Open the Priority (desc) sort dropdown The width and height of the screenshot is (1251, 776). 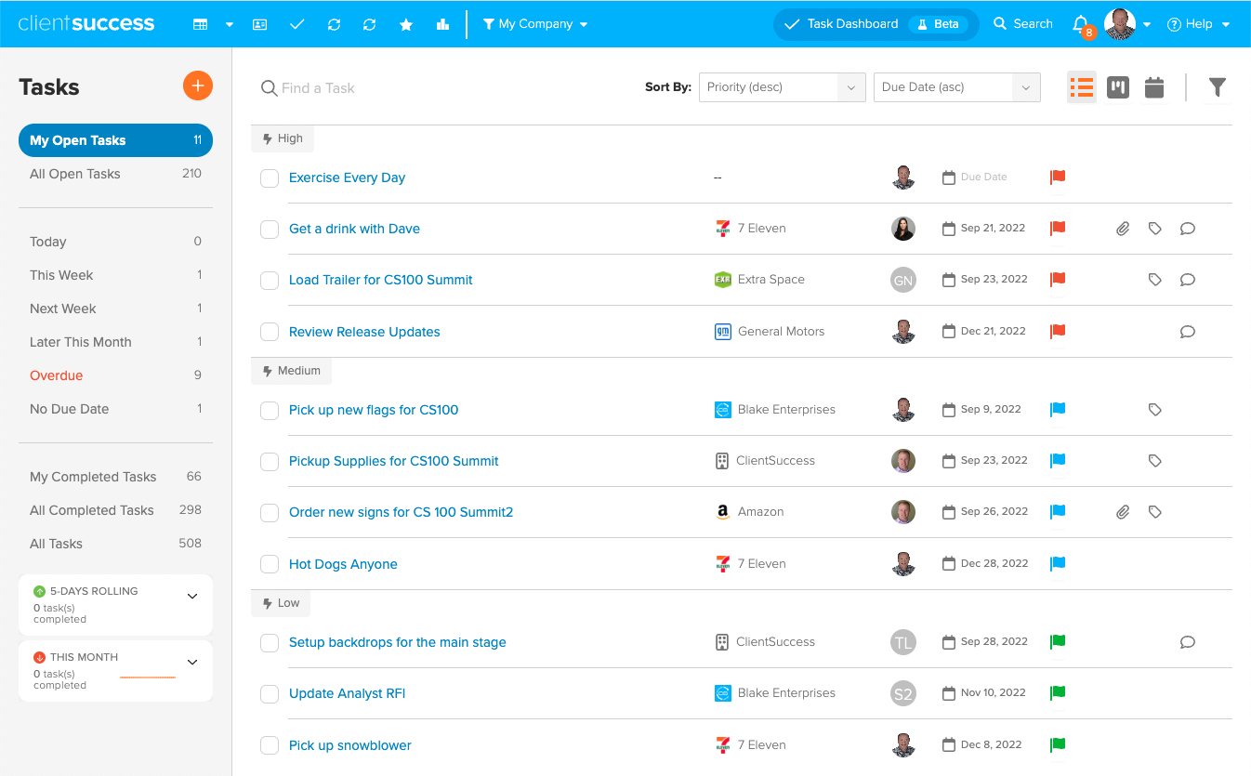point(782,87)
